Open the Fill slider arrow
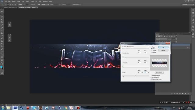 pos(176,42)
